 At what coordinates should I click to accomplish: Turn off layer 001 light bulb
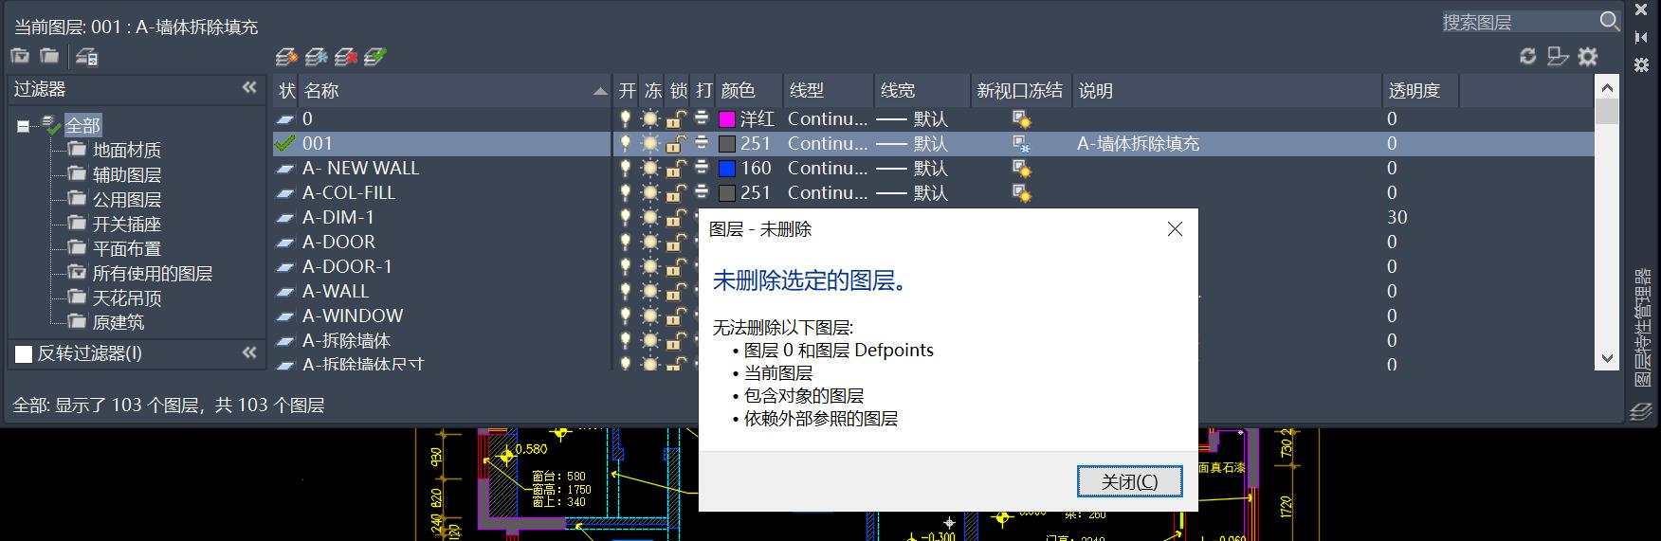[x=625, y=143]
